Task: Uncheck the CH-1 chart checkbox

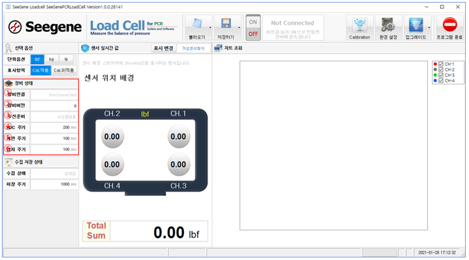Action: [x=441, y=64]
